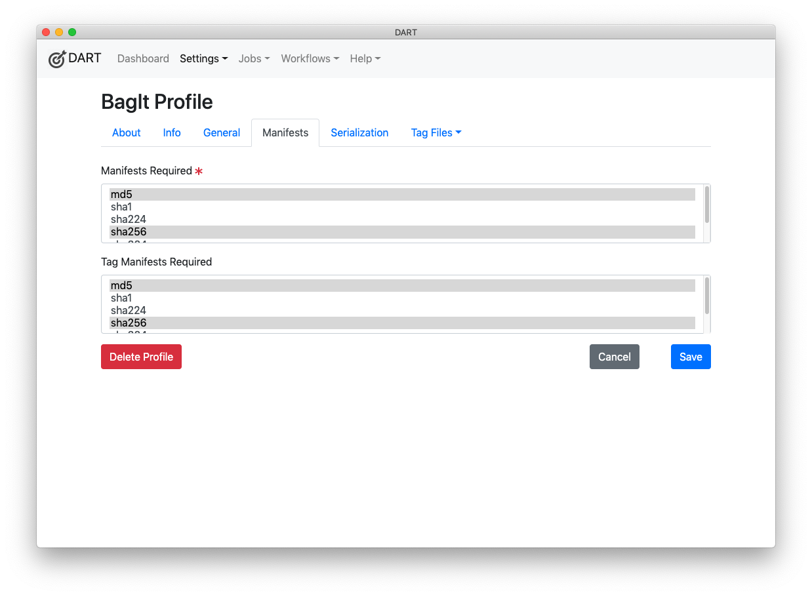Viewport: 812px width, 596px height.
Task: Select sha224 in Tag Manifests Required list
Action: (262, 310)
